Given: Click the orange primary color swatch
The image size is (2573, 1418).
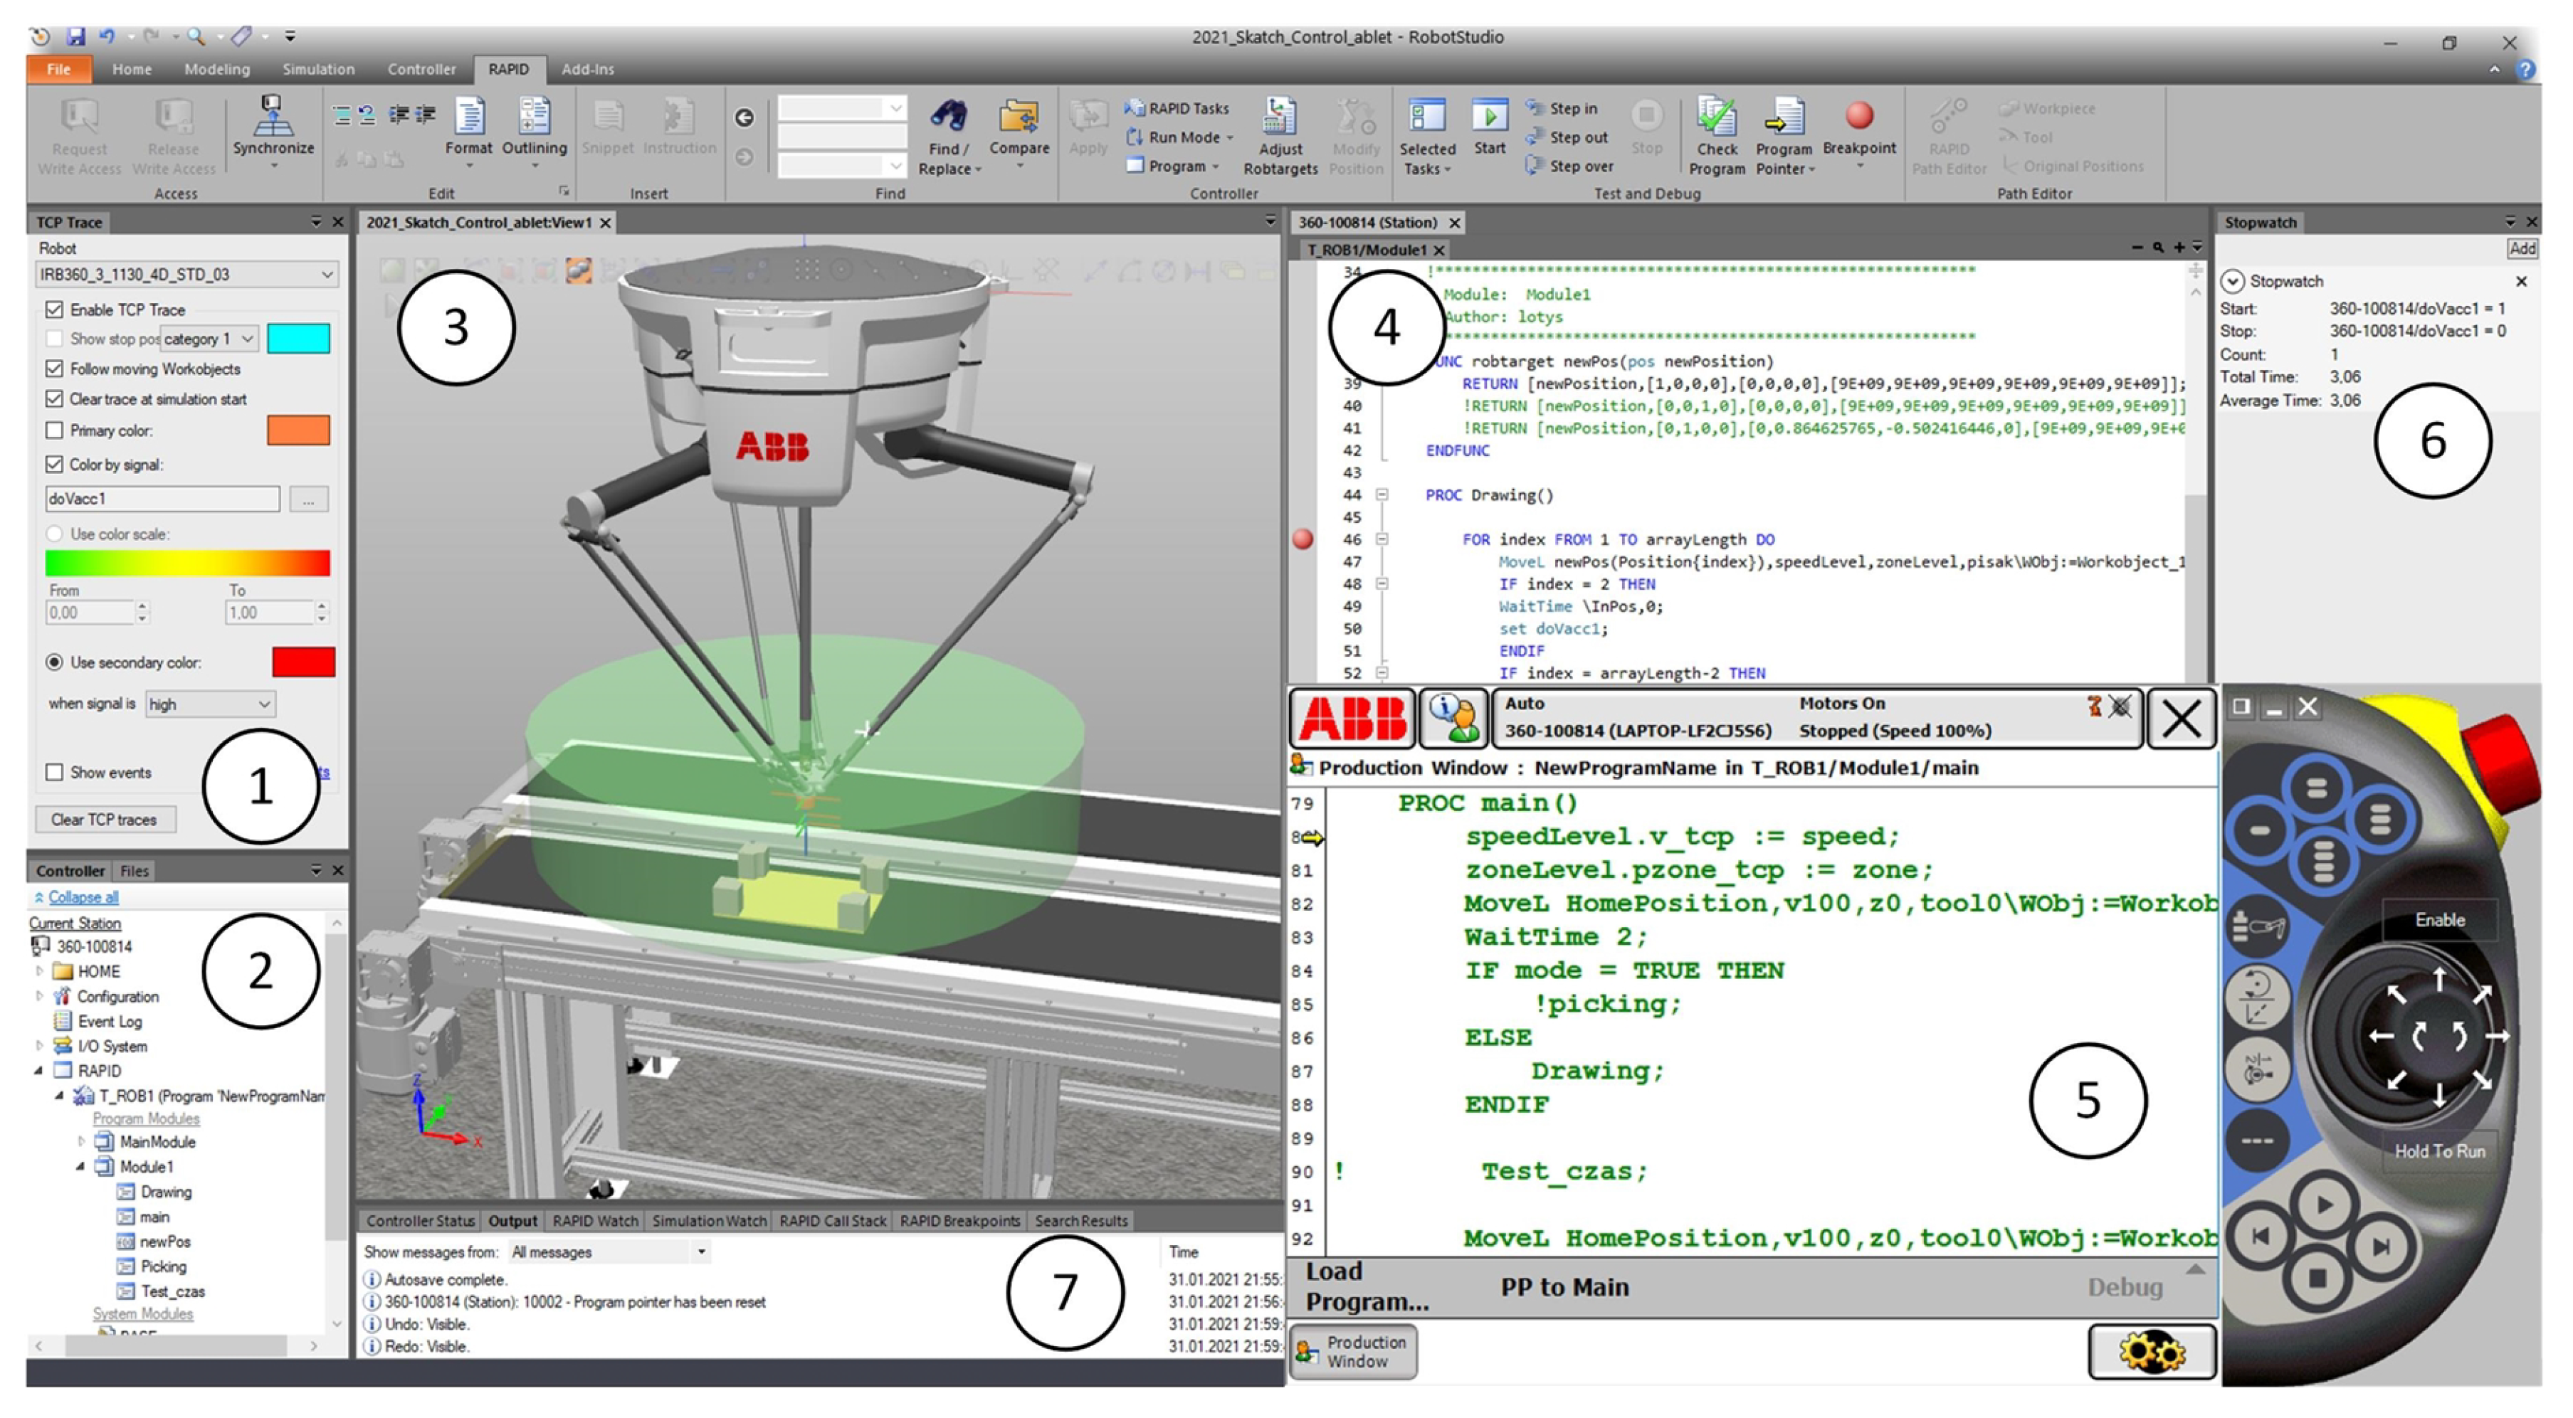Looking at the screenshot, I should pos(299,430).
